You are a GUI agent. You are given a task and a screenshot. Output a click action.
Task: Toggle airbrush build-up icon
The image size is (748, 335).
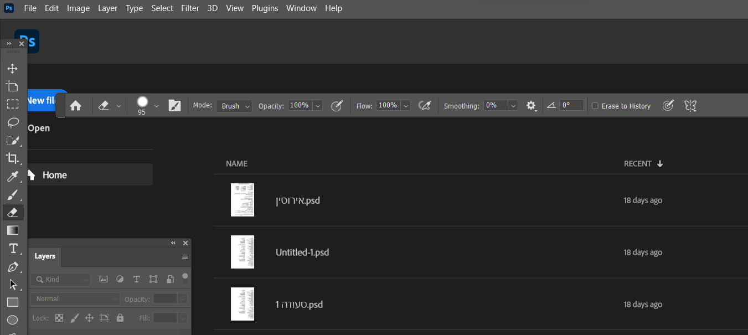(x=425, y=106)
